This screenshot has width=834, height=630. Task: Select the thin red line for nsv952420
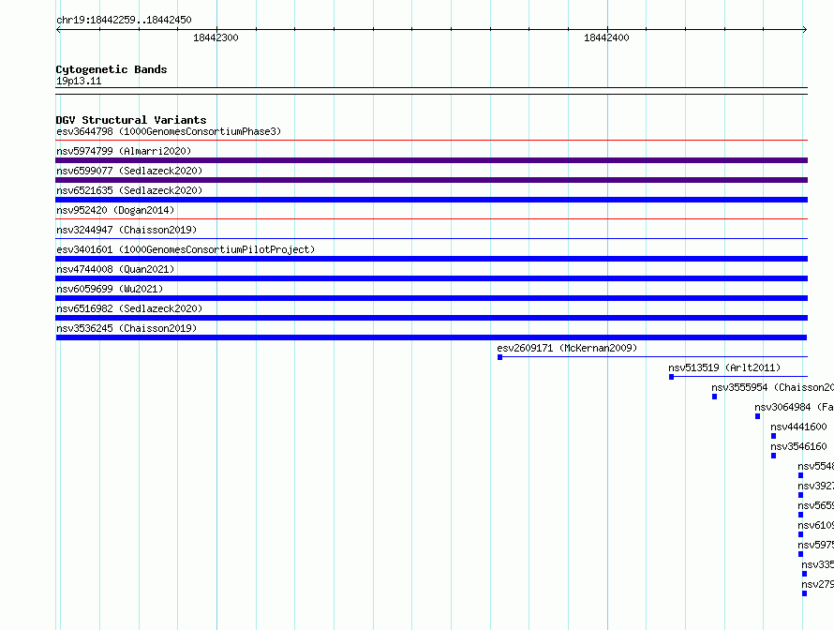[431, 218]
